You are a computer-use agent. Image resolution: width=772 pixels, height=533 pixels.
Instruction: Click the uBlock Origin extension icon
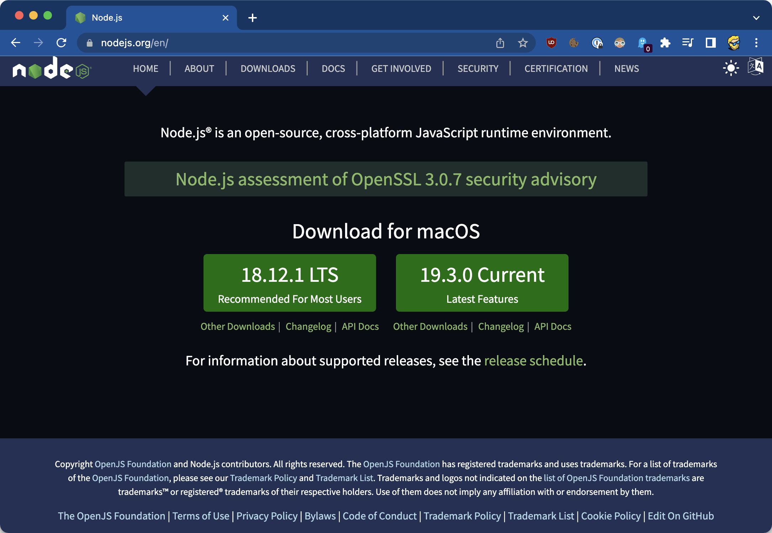click(x=551, y=43)
